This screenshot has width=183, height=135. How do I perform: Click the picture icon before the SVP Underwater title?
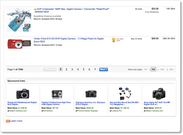point(35,9)
